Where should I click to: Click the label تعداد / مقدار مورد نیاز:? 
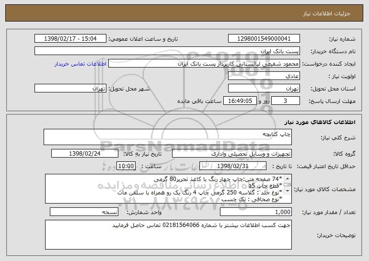(x=329, y=212)
